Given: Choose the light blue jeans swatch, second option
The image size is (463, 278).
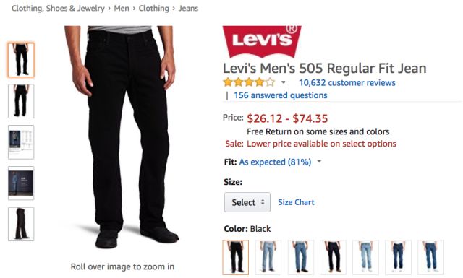Looking at the screenshot, I should (268, 257).
